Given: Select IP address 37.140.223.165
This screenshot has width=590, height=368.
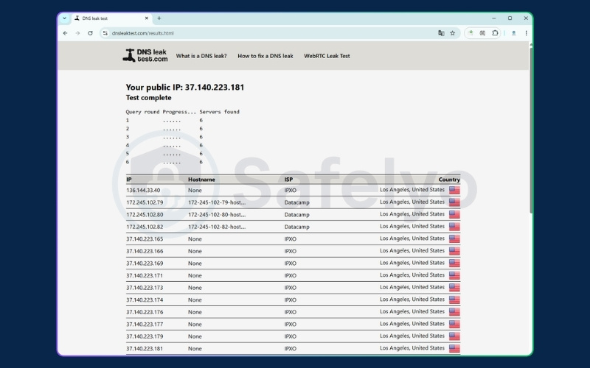Looking at the screenshot, I should coord(145,238).
